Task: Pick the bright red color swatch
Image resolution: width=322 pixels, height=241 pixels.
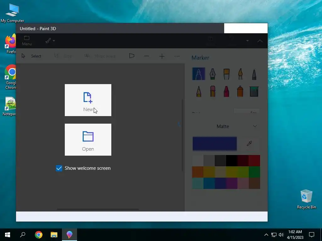Action: coord(254,161)
